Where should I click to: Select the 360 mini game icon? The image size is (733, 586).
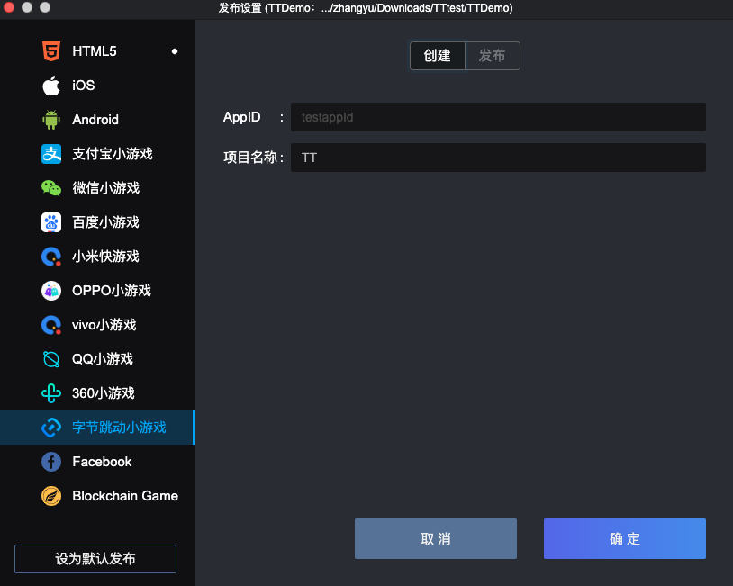point(51,393)
